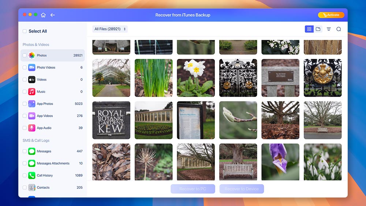Image resolution: width=366 pixels, height=206 pixels.
Task: Check the Videos category box
Action: click(x=25, y=79)
